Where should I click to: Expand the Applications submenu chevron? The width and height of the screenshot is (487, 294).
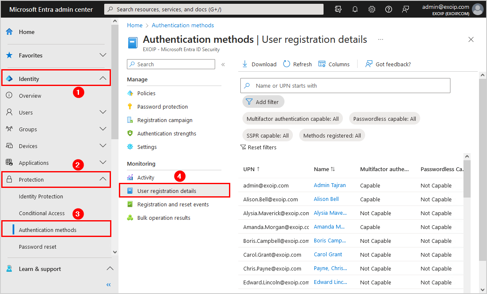pyautogui.click(x=103, y=162)
